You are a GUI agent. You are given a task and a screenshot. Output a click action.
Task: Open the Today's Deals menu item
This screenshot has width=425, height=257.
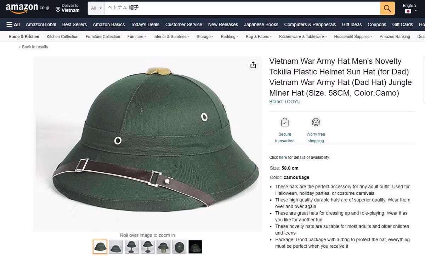click(145, 24)
